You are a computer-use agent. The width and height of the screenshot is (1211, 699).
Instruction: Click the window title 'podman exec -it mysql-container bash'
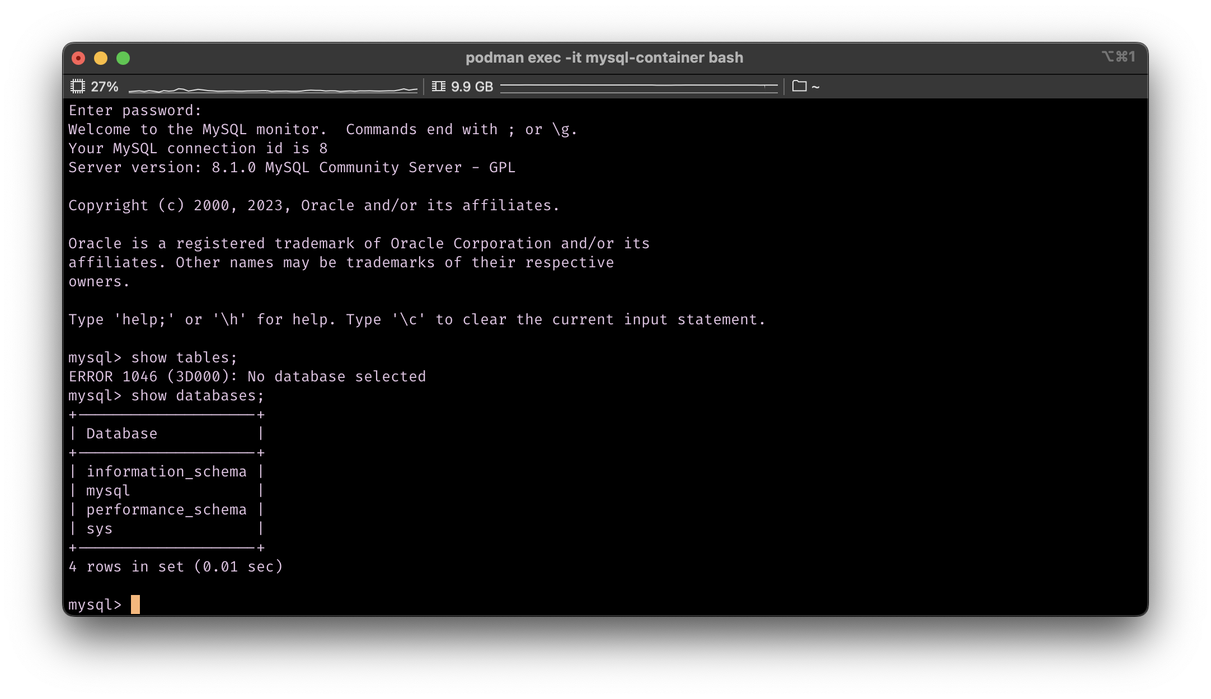pyautogui.click(x=604, y=58)
